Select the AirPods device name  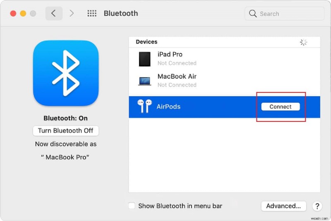click(168, 107)
